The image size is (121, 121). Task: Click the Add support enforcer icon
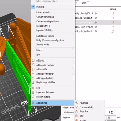click(x=33, y=78)
